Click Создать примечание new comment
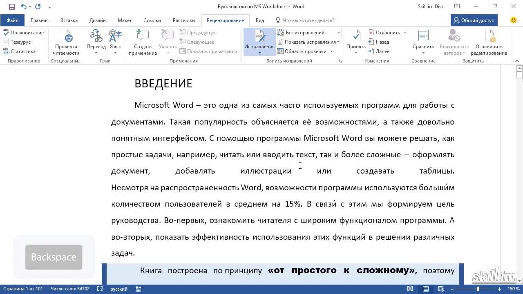 (x=143, y=42)
